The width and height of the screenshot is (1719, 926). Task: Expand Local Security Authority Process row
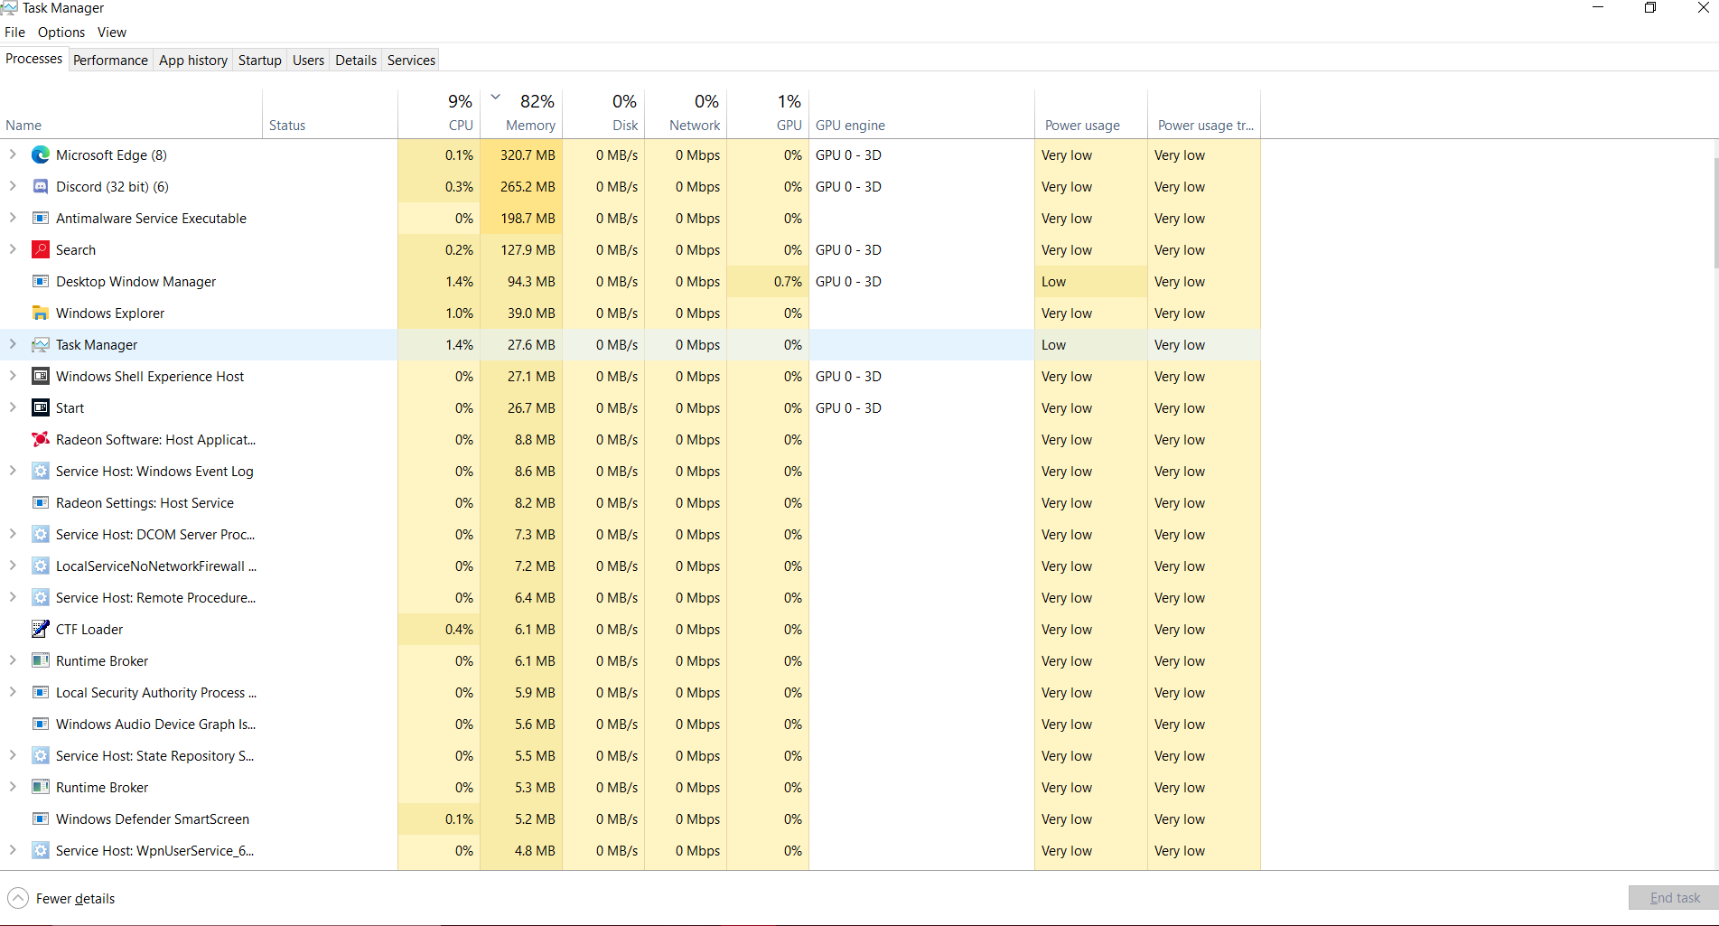pos(13,693)
